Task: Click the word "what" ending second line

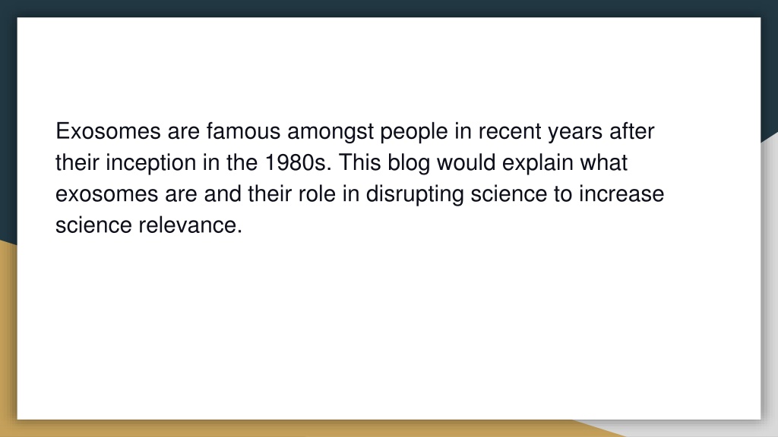Action: click(x=604, y=162)
